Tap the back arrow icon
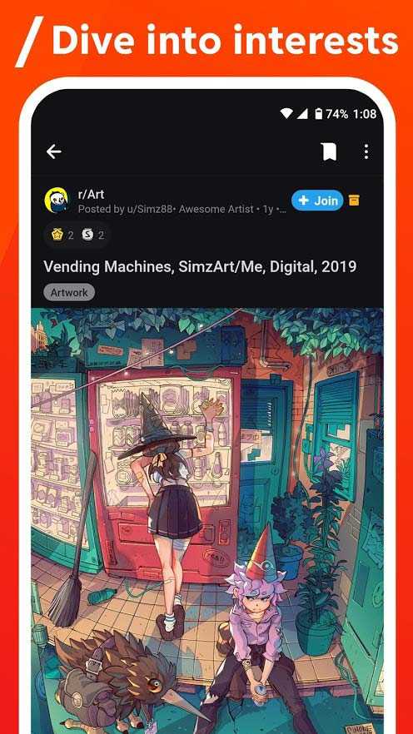Screen dimensions: 413x734 [54, 151]
